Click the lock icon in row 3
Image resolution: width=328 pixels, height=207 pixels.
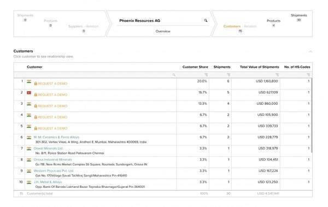click(x=36, y=106)
